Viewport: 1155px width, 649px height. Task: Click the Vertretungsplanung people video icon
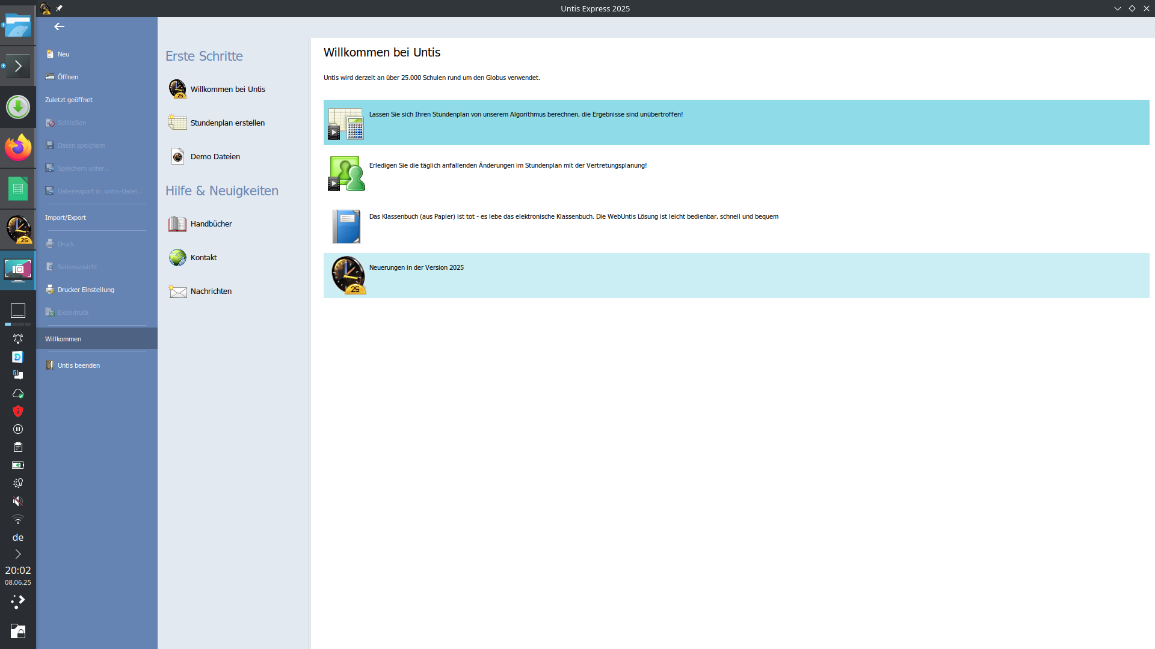346,174
